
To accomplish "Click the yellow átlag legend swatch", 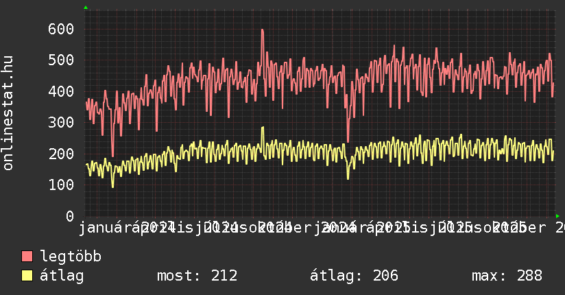I will 27,276.
